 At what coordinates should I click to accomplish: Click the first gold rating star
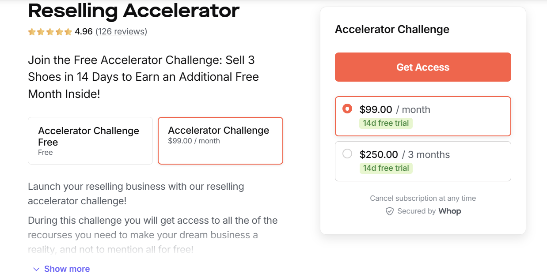(x=32, y=32)
